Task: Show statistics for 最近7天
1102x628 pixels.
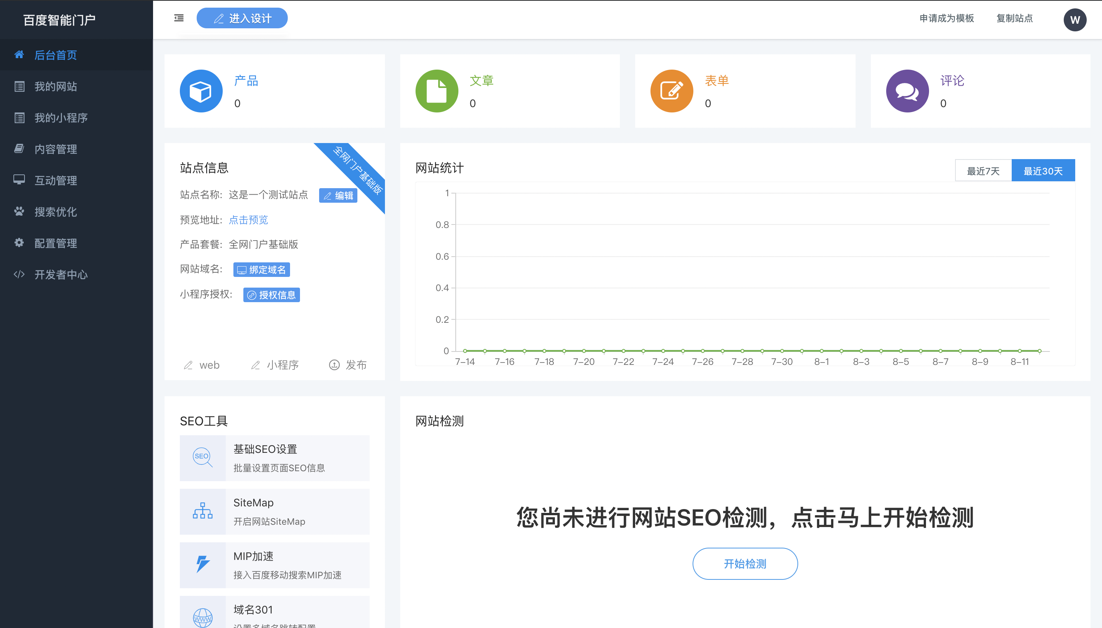Action: 983,171
